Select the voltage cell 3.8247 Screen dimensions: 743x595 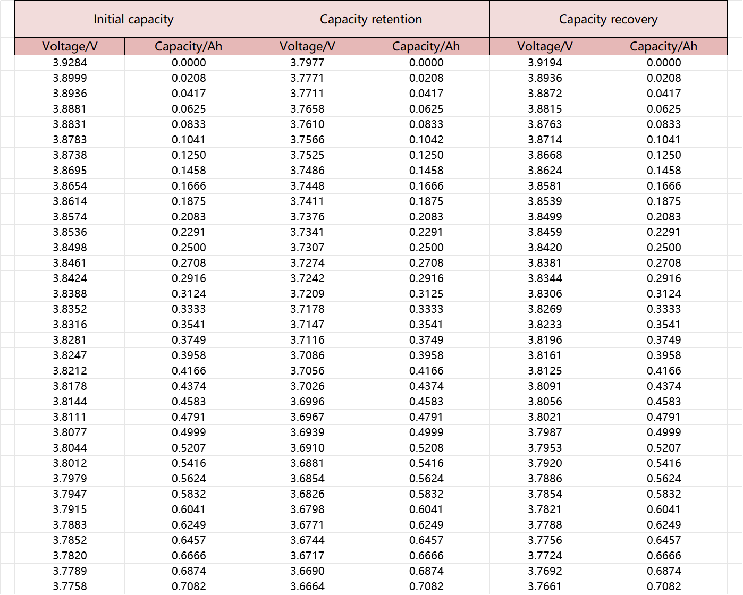70,355
